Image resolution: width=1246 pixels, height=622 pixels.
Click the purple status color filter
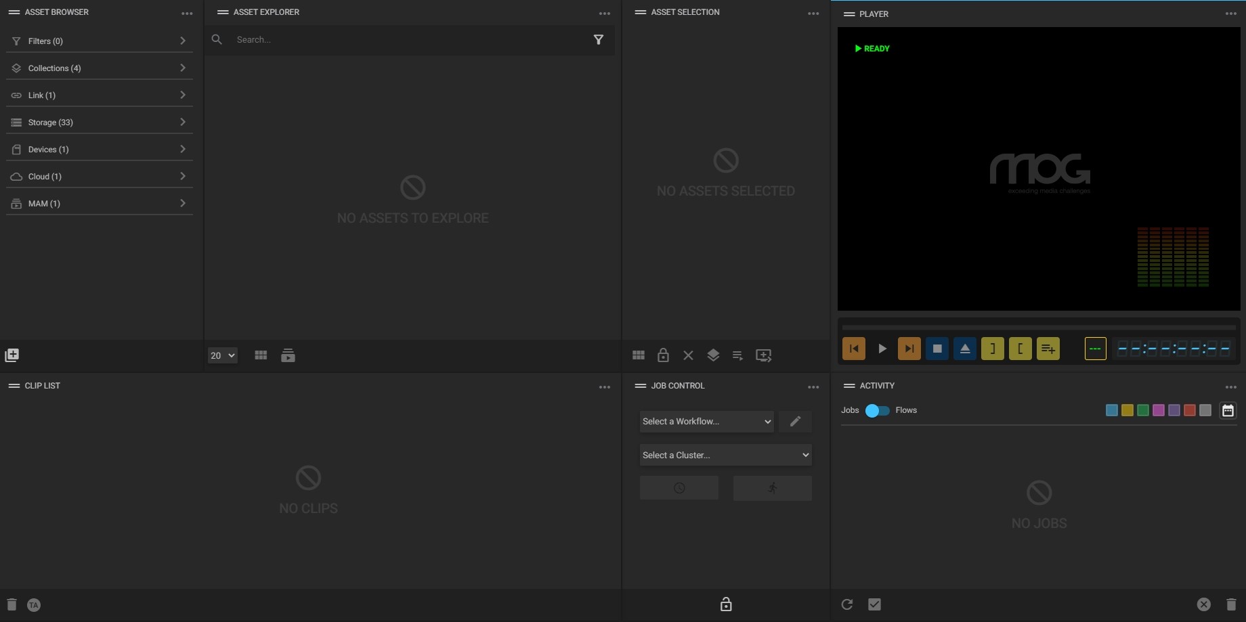tap(1174, 410)
